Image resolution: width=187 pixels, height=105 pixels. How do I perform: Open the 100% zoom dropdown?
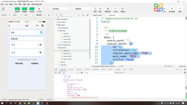[x=17, y=15]
